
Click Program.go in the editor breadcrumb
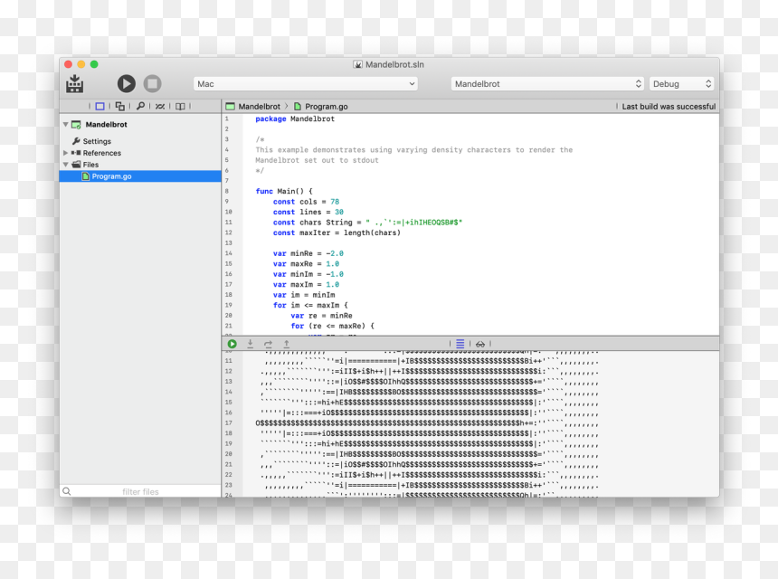pyautogui.click(x=326, y=106)
